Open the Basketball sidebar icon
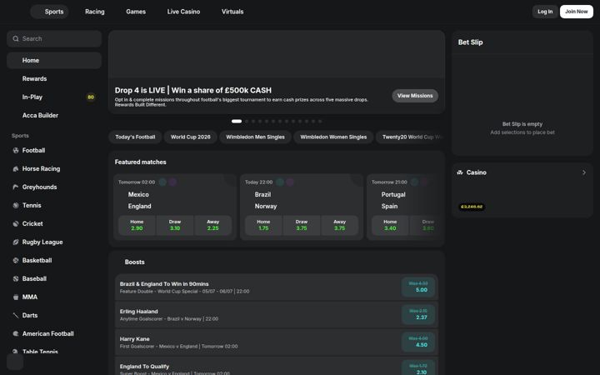This screenshot has width=600, height=375. pyautogui.click(x=16, y=260)
